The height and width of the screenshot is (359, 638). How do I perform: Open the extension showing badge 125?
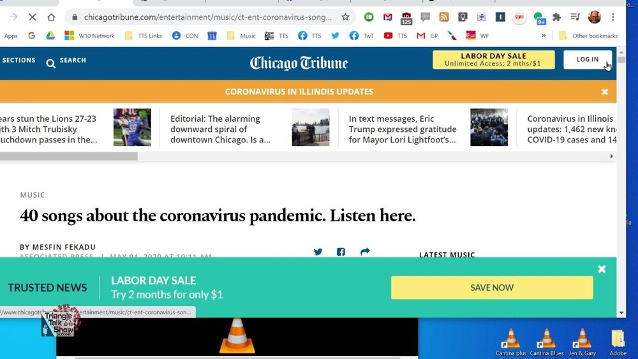(406, 18)
